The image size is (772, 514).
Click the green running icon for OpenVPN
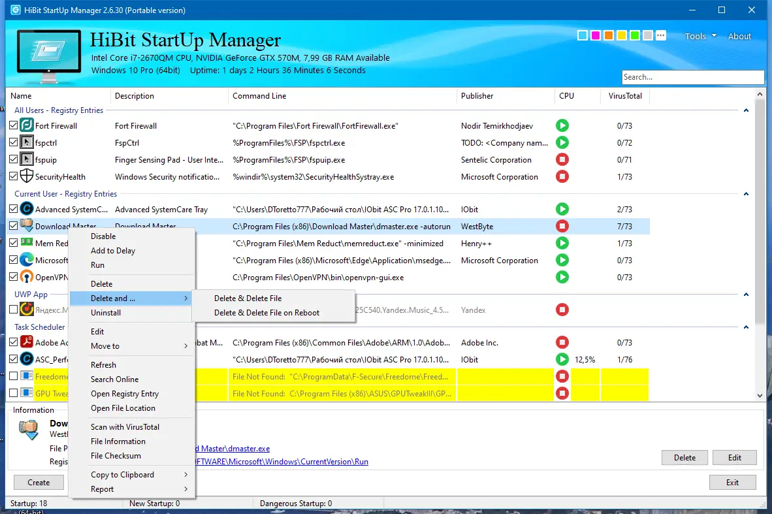coord(562,277)
